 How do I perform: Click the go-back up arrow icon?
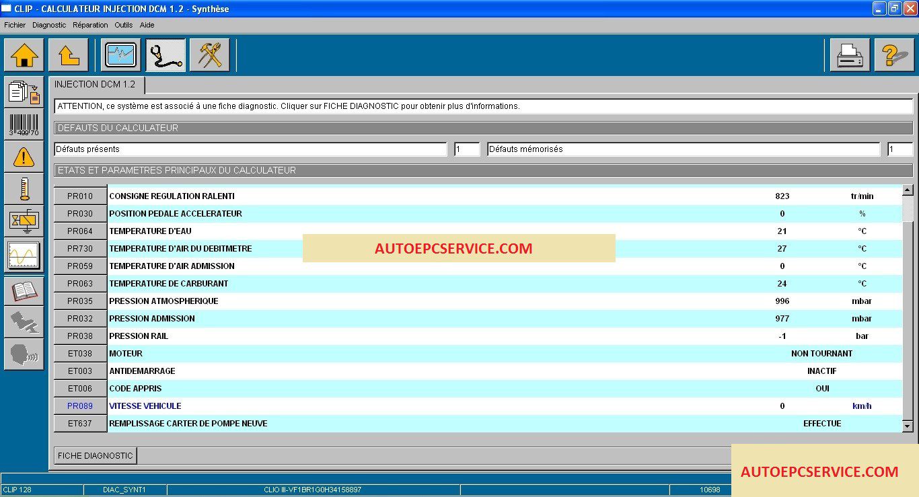(68, 54)
